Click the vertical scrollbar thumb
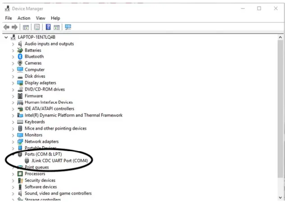 (280, 109)
